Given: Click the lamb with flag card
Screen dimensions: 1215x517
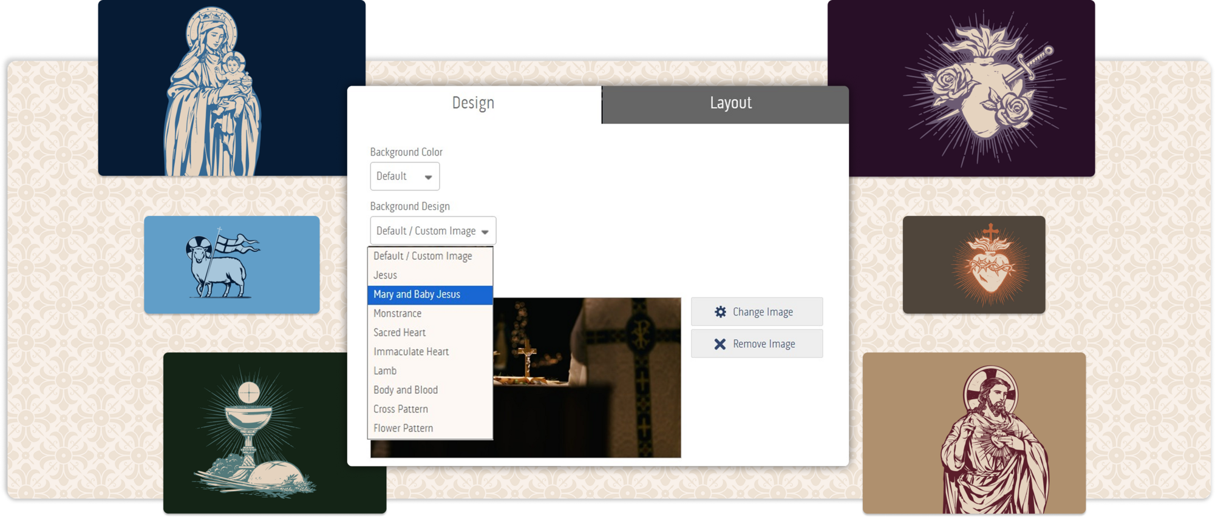Looking at the screenshot, I should [231, 265].
